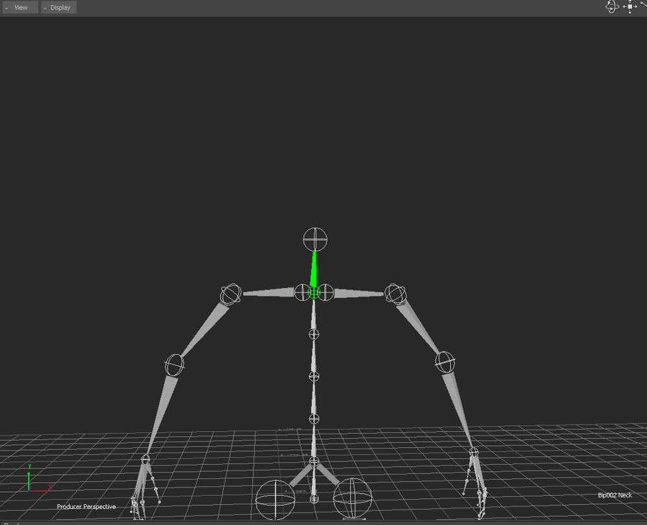Select the uppermost spine joint below neck
The width and height of the screenshot is (647, 525).
coord(314,334)
